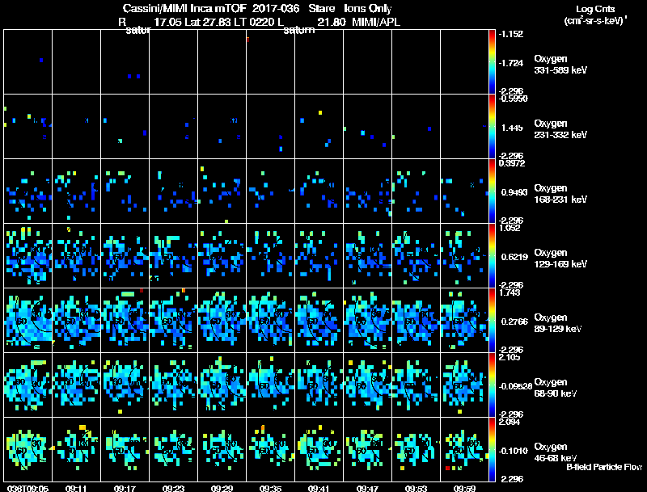Click the 09:29 time axis label
Screen dimensions: 647x492
pyautogui.click(x=222, y=488)
